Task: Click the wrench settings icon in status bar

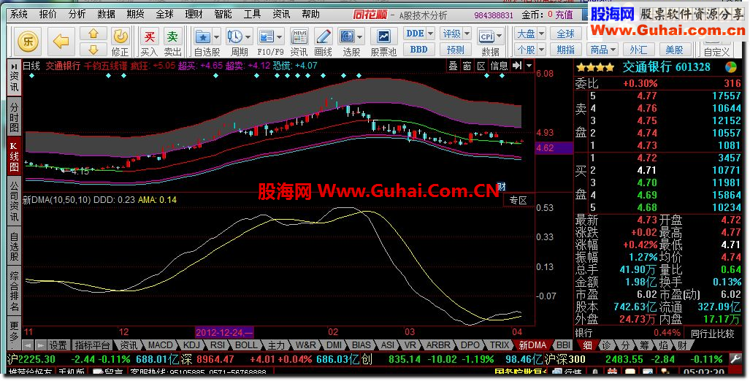Action: point(735,358)
